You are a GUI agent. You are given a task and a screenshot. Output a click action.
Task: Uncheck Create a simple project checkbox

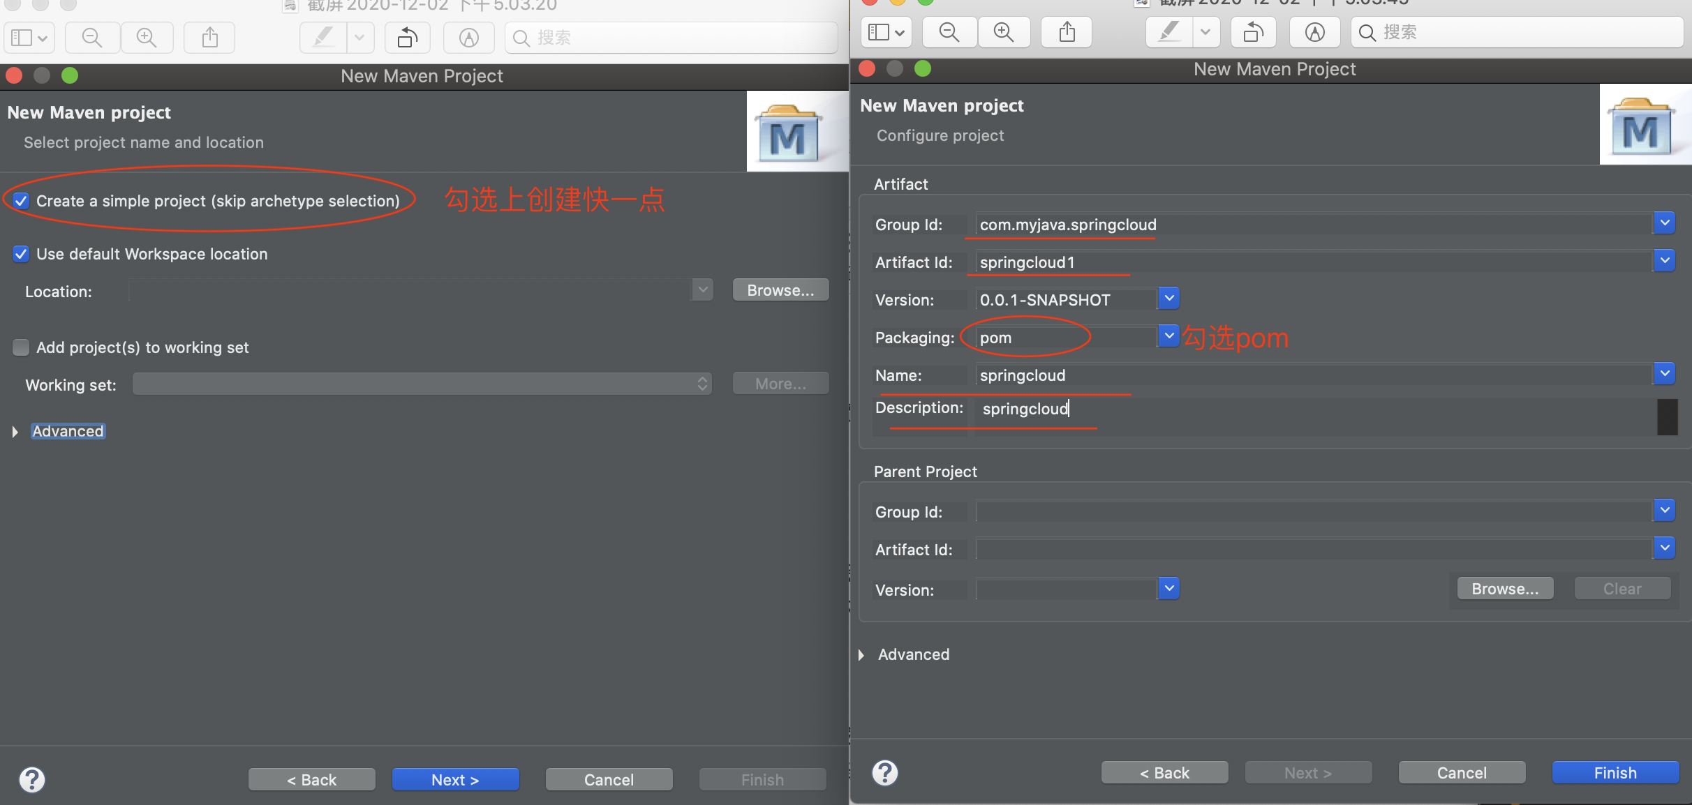click(21, 201)
